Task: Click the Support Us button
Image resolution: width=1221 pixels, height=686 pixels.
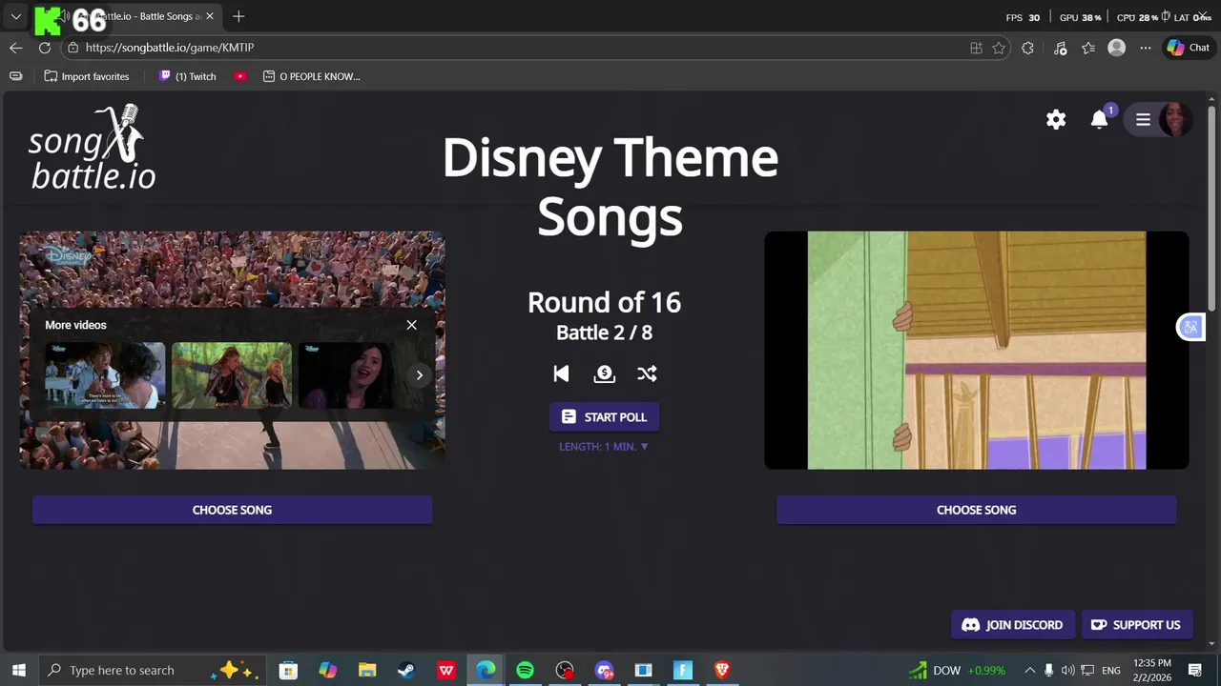Action: (x=1136, y=625)
